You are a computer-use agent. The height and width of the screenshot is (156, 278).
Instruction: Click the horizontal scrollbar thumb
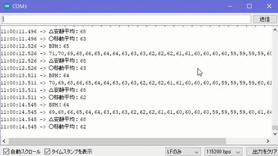pos(117,141)
